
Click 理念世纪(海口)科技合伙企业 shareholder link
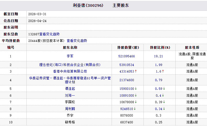(x=70, y=65)
